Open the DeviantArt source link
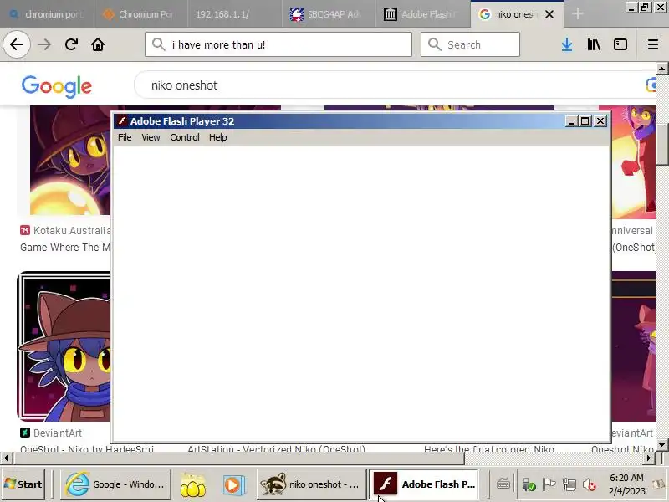Screen dimensions: 669x502 click(58, 433)
